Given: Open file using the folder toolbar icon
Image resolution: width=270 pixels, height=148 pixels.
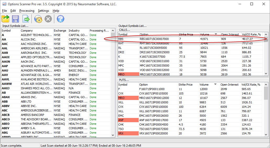Looking at the screenshot, I should [x=5, y=19].
